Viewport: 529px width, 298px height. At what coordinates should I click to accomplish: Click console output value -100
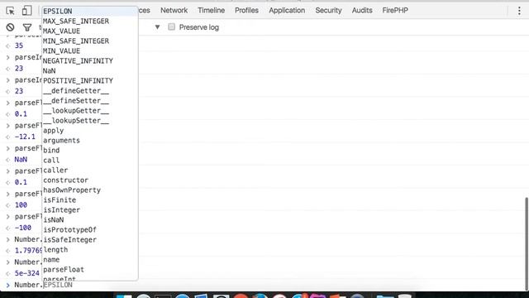click(x=23, y=228)
